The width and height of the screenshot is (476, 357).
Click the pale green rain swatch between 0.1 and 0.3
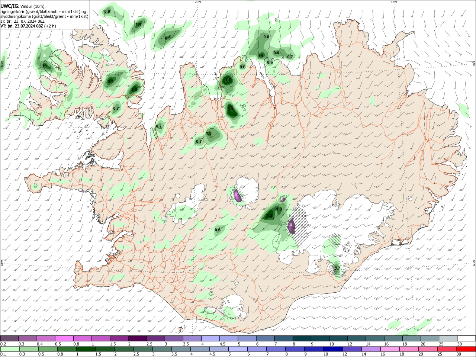click(x=10, y=349)
